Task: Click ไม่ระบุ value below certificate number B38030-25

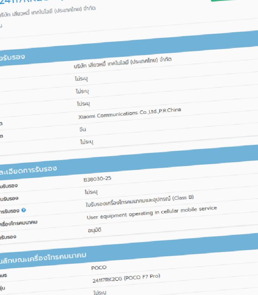Action: point(91,192)
